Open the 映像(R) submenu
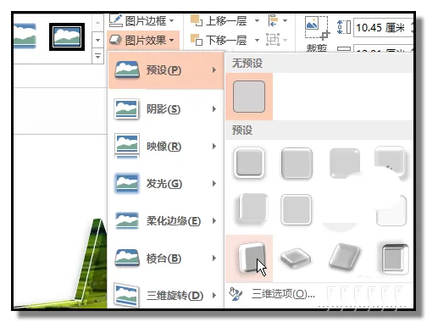Image resolution: width=427 pixels, height=322 pixels. [x=166, y=147]
